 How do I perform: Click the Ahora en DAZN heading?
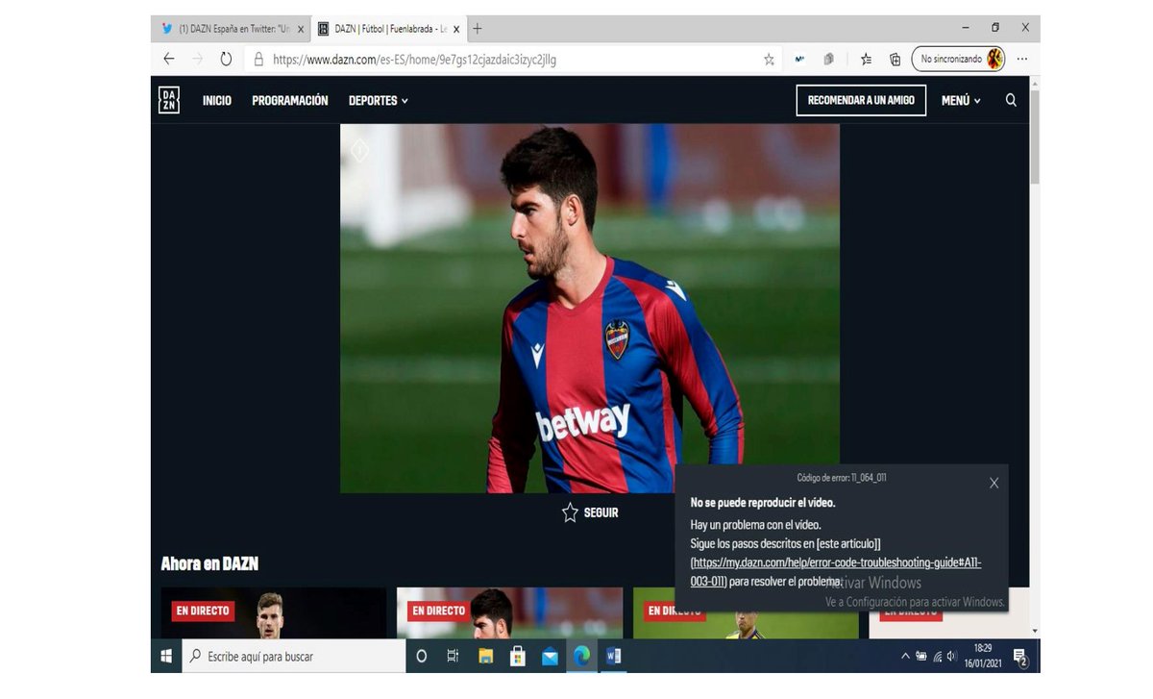coord(209,563)
